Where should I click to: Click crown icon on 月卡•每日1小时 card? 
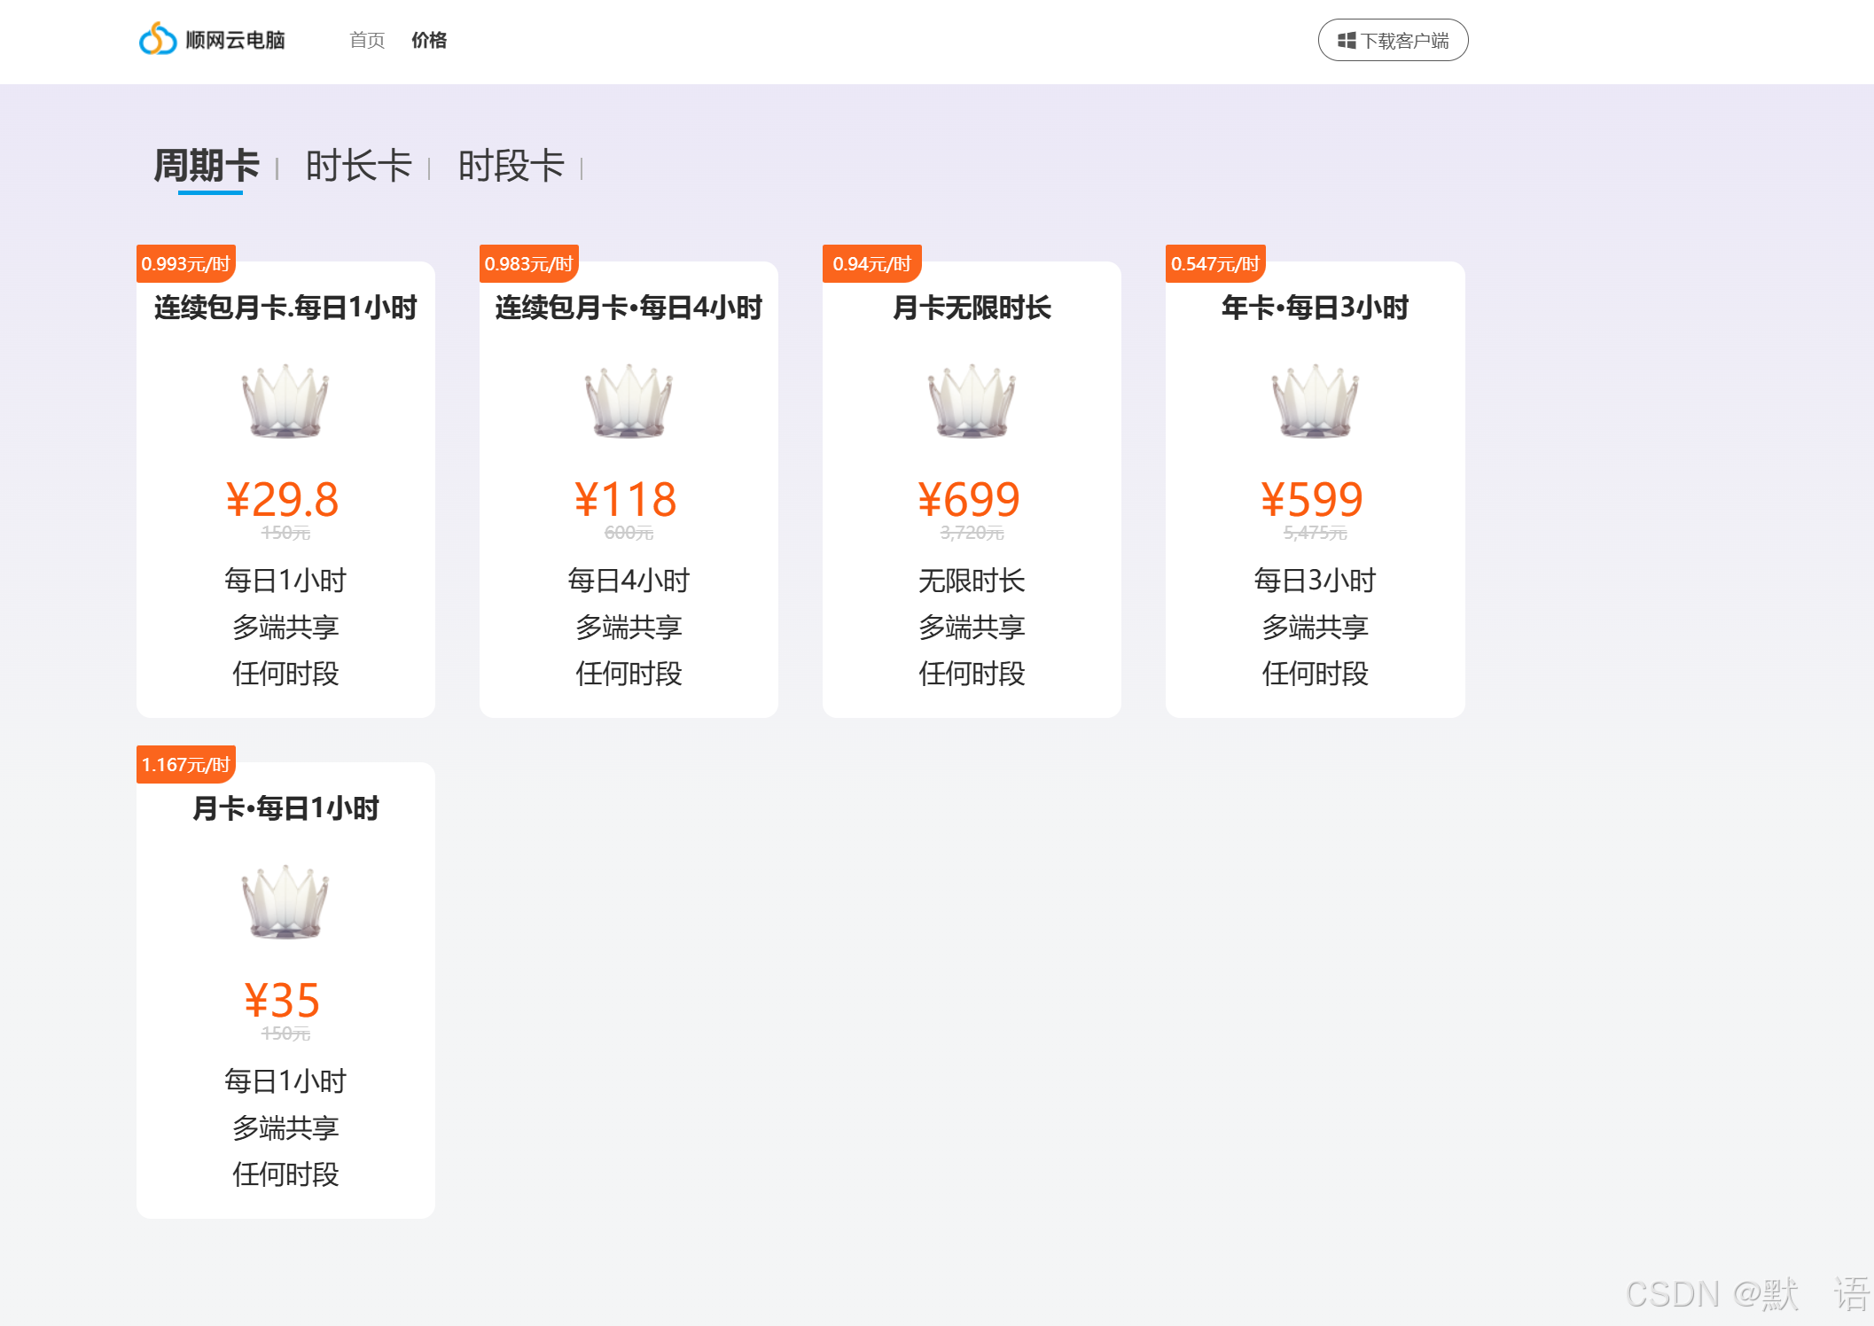(x=285, y=901)
